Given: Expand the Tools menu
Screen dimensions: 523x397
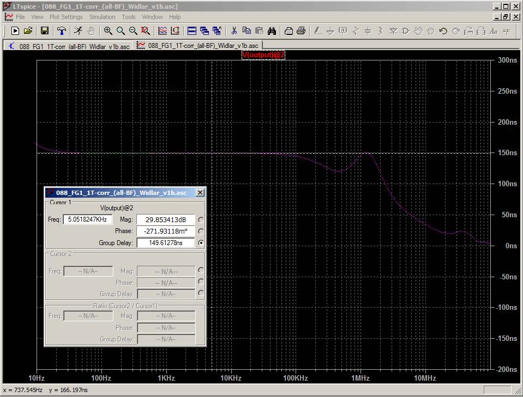Looking at the screenshot, I should pyautogui.click(x=129, y=17).
